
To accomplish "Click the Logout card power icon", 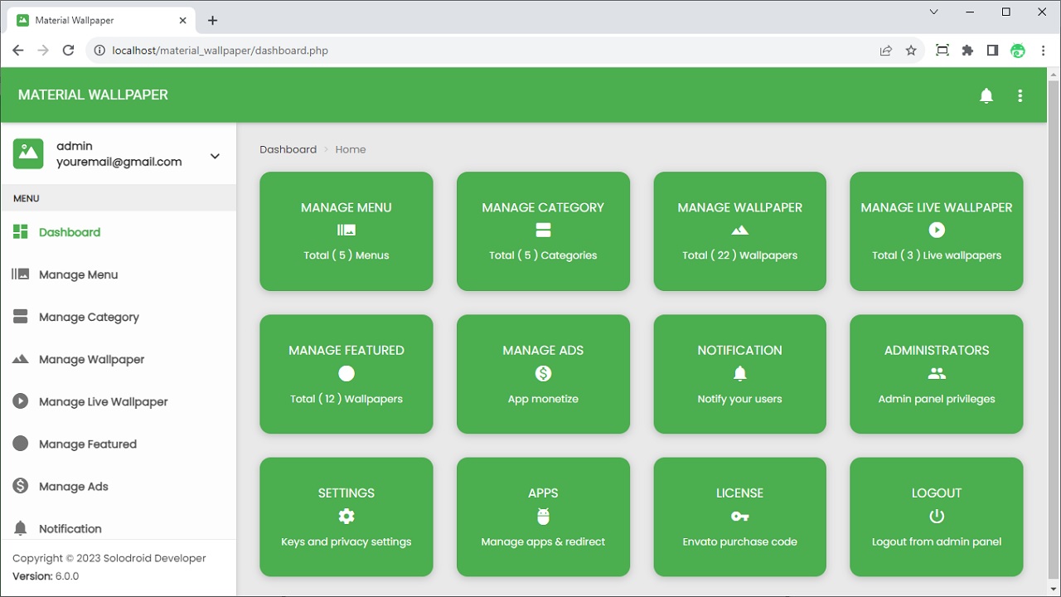I will coord(937,516).
